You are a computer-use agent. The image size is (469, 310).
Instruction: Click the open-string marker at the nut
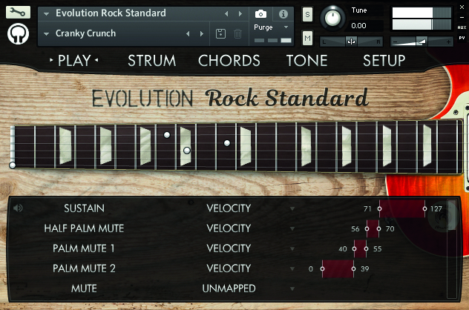click(13, 165)
